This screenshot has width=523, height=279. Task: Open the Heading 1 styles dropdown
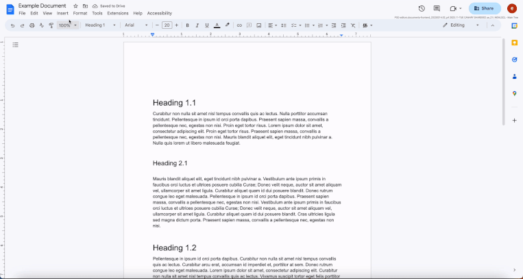pos(100,25)
